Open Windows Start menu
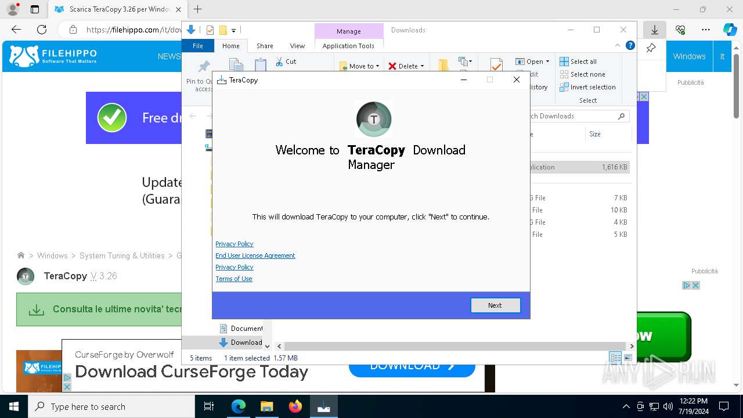This screenshot has width=743, height=418. point(14,406)
